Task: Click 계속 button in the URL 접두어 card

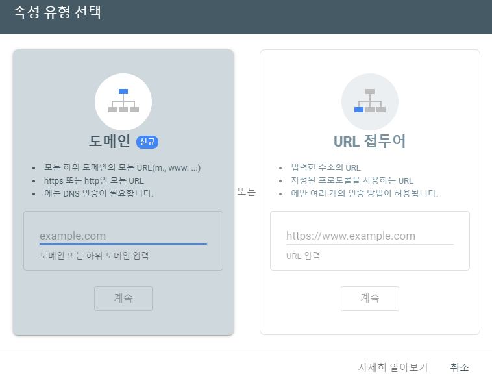Action: click(x=370, y=298)
